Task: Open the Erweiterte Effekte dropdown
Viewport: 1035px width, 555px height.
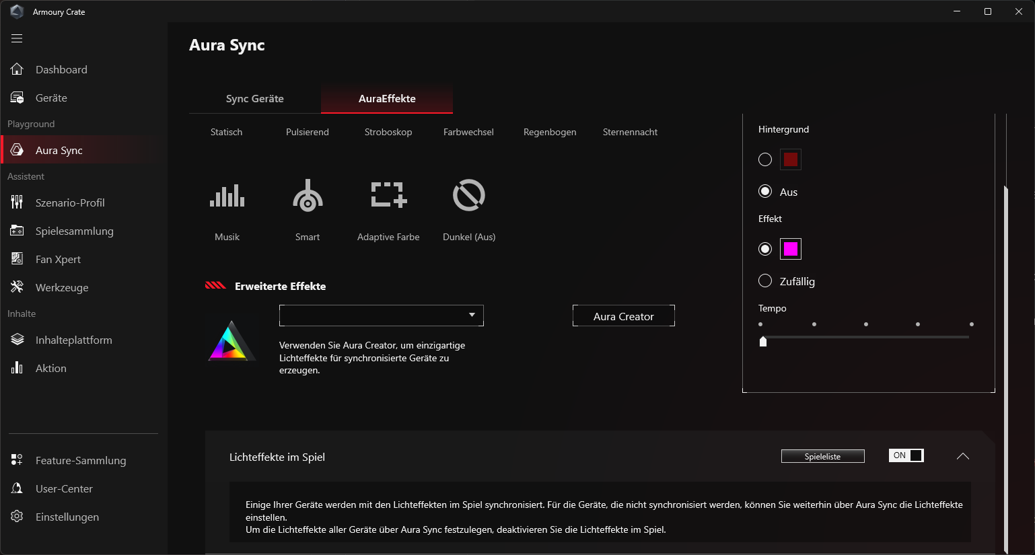Action: click(x=382, y=316)
